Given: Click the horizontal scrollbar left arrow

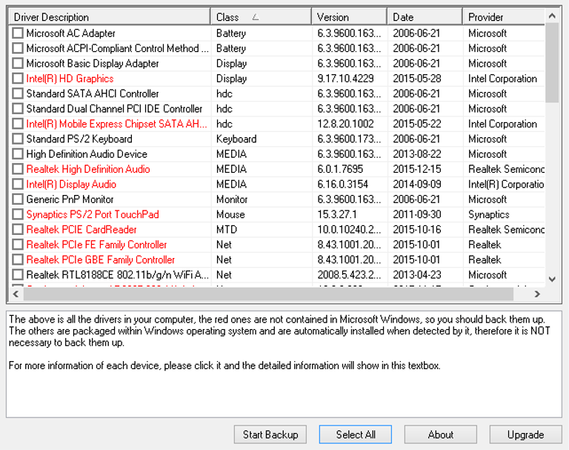Looking at the screenshot, I should pos(16,294).
